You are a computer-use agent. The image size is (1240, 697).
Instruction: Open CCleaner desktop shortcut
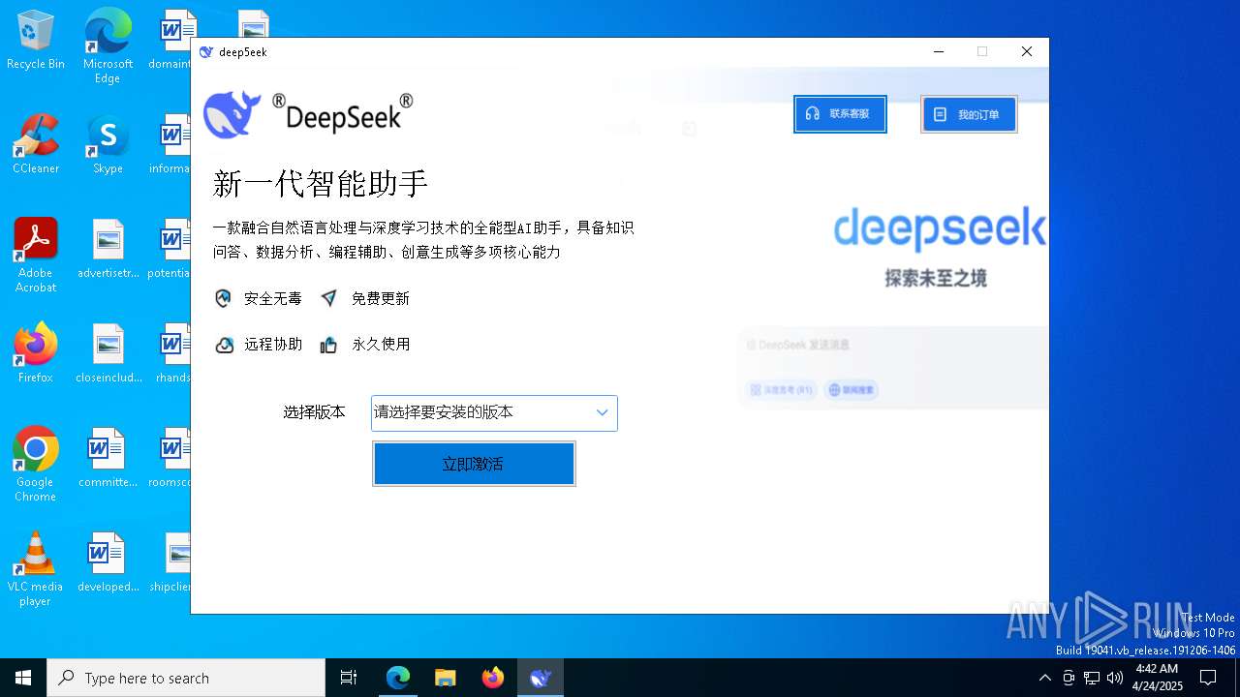36,144
